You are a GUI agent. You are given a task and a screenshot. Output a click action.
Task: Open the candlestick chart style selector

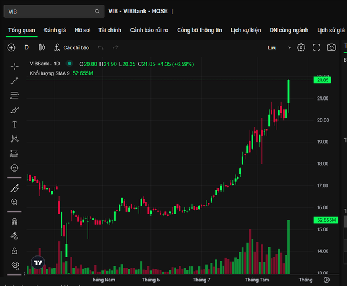pyautogui.click(x=42, y=47)
